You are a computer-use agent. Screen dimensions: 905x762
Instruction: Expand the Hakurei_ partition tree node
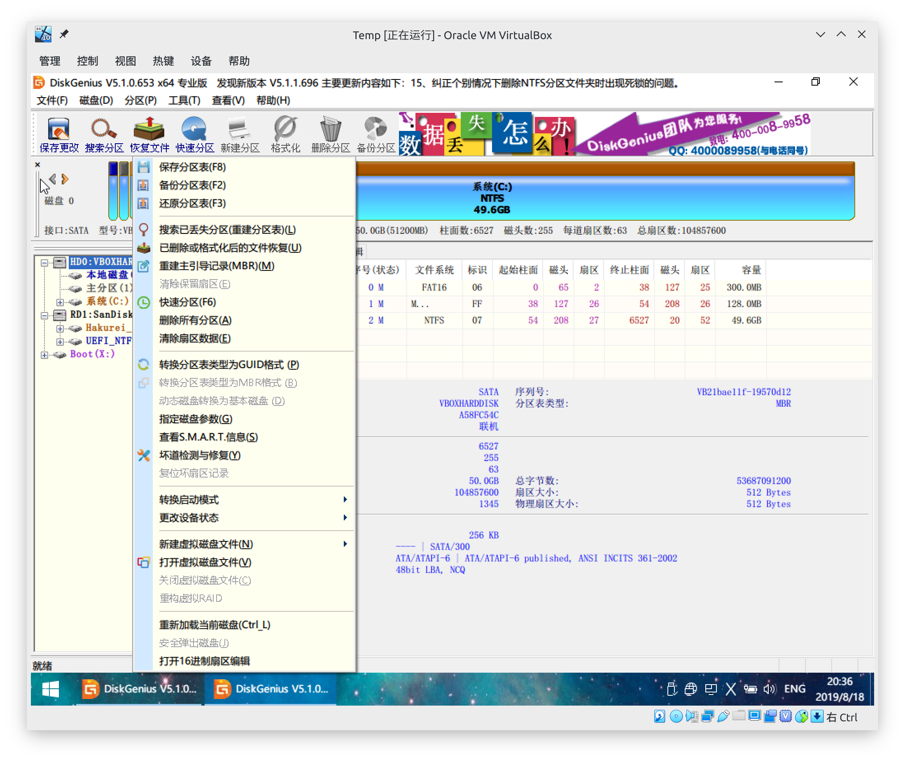pos(60,328)
